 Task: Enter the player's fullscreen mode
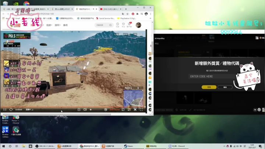(x=141, y=110)
